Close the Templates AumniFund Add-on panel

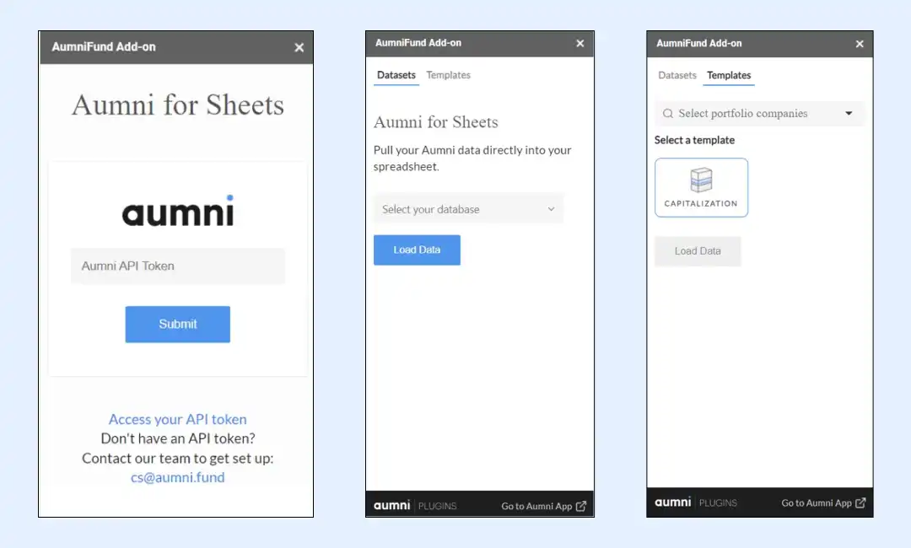(x=860, y=44)
